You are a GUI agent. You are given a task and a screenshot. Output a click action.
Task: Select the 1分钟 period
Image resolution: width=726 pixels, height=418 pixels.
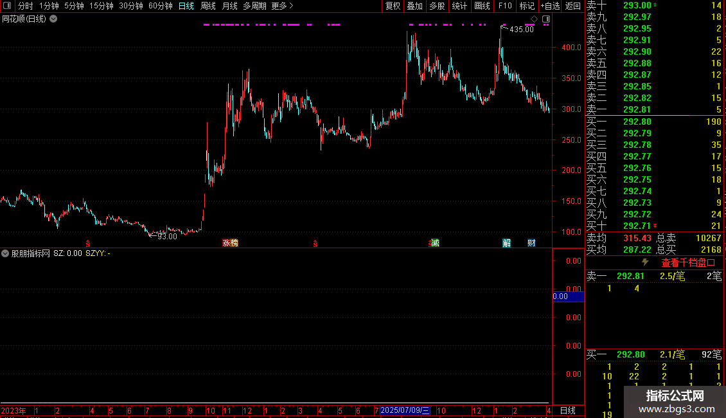click(x=49, y=6)
